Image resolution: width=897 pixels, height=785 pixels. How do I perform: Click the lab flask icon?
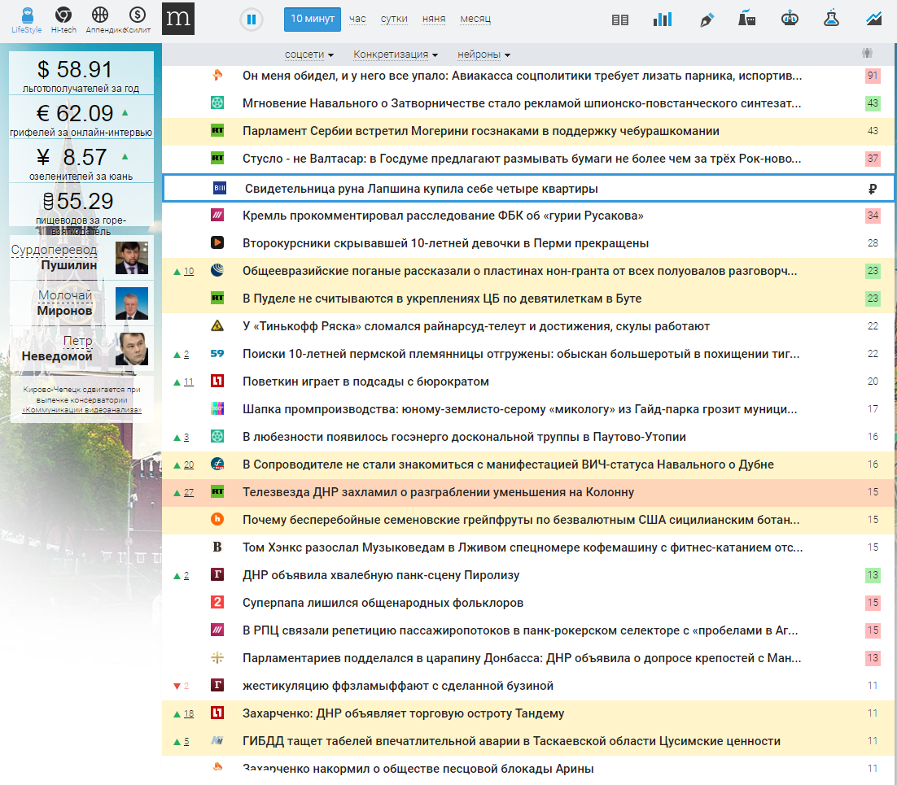831,18
